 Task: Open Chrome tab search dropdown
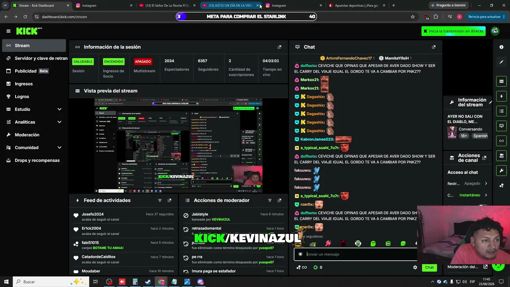click(x=5, y=6)
